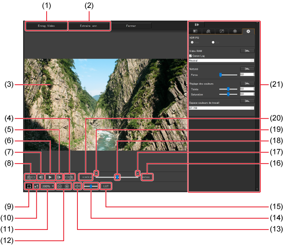This screenshot has height=245, width=283.
Task: Switch to the gear settings tab
Action: click(x=248, y=31)
